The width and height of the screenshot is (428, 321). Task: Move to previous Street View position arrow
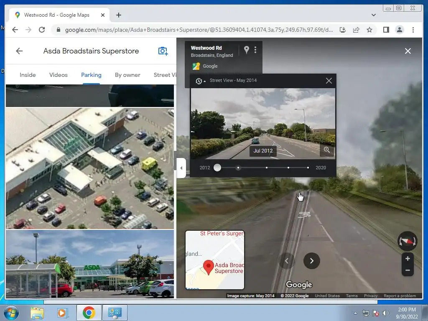pyautogui.click(x=287, y=261)
